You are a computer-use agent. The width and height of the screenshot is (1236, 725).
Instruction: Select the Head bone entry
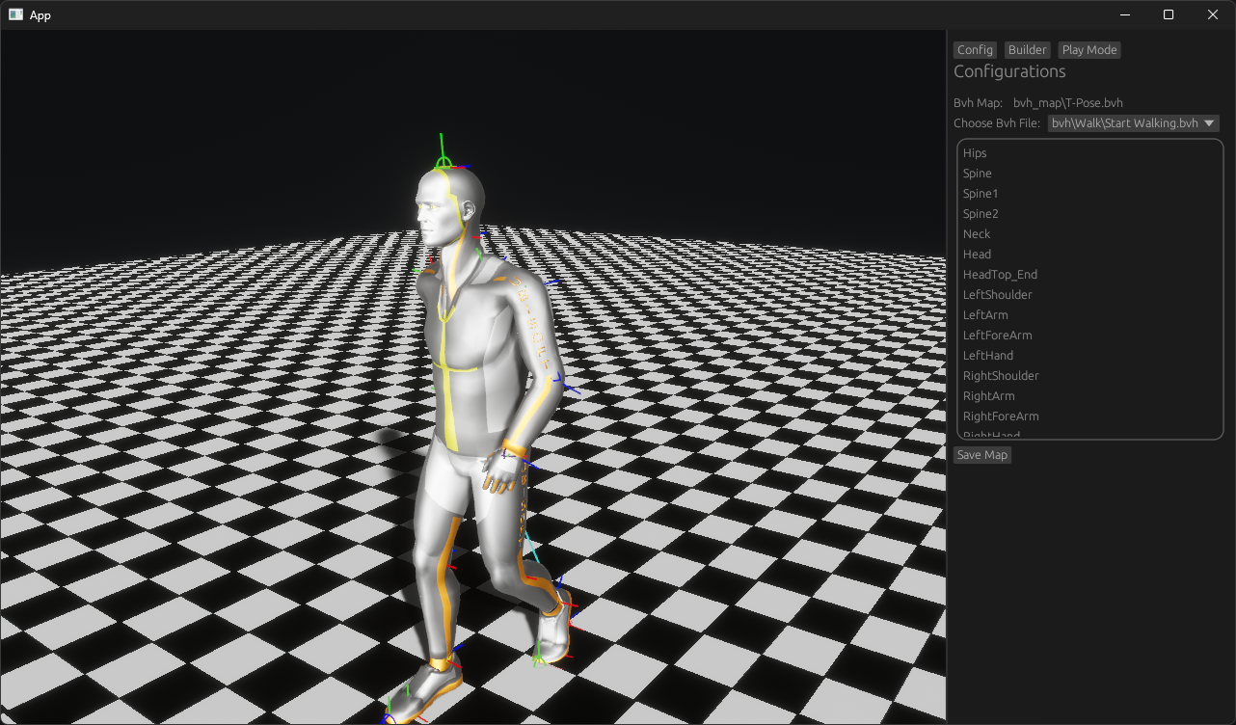pyautogui.click(x=977, y=255)
